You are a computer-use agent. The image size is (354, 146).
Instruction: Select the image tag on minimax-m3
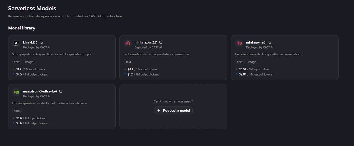click(x=252, y=62)
